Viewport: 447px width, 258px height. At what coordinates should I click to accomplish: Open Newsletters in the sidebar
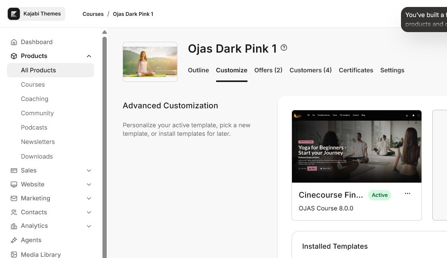click(x=38, y=142)
